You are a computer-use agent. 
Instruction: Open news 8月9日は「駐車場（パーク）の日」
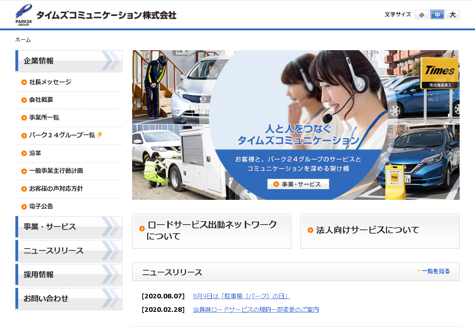pyautogui.click(x=242, y=296)
